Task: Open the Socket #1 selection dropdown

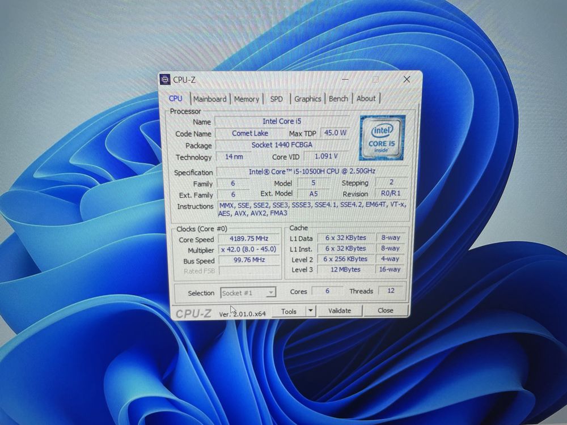Action: [248, 293]
